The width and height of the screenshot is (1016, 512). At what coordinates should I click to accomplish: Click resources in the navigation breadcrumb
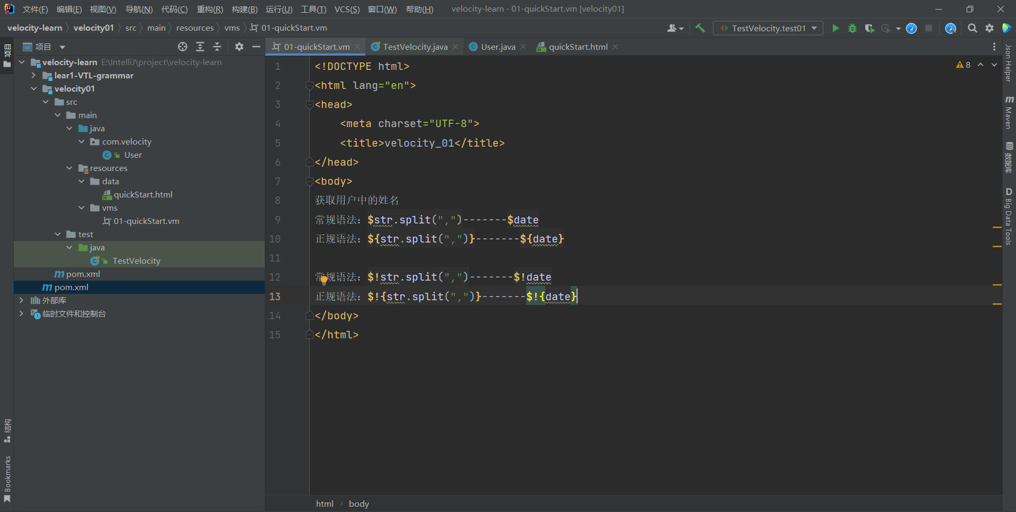click(x=195, y=28)
